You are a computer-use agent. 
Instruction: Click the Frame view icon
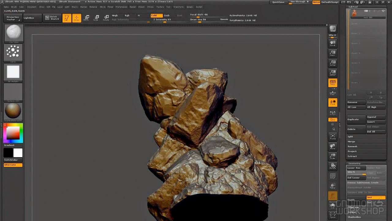coord(333,137)
